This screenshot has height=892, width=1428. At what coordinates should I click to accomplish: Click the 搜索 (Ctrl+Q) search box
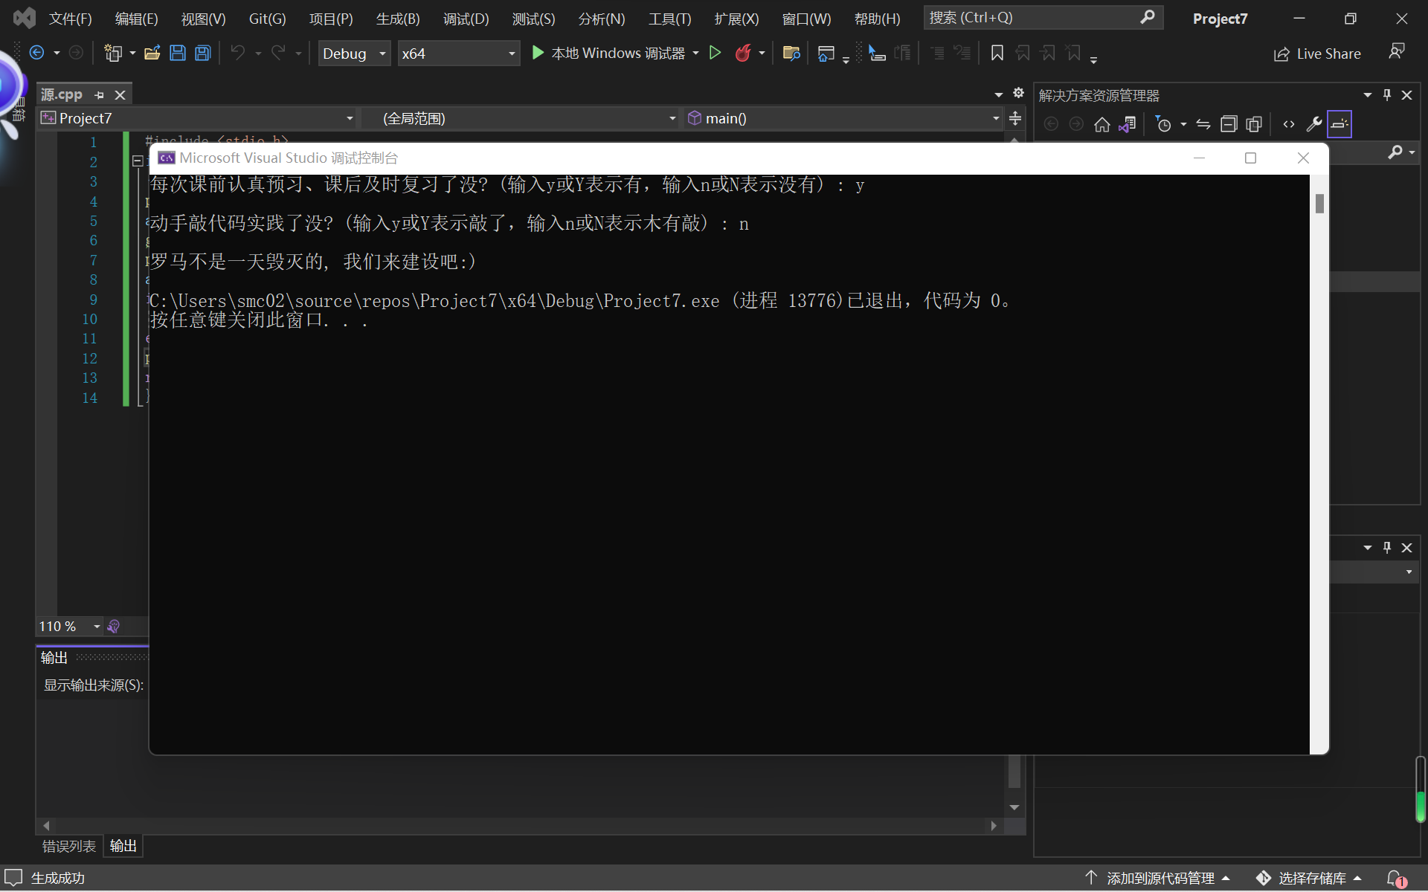pos(1034,18)
